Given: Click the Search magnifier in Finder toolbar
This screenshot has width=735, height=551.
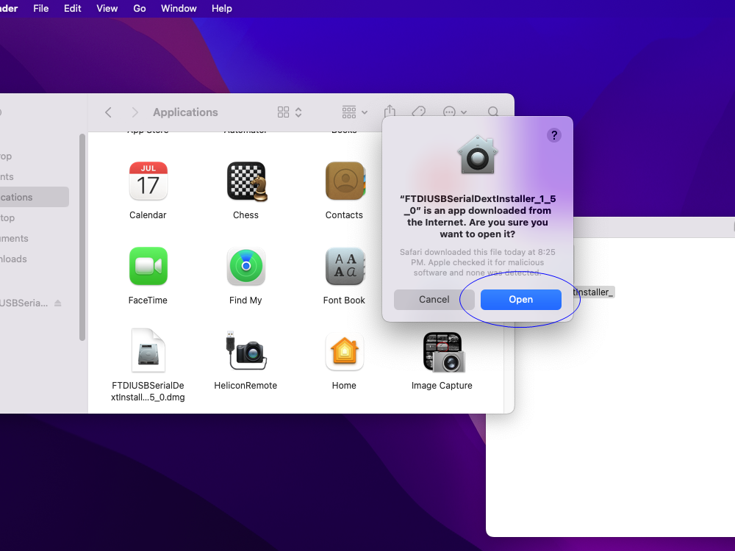Looking at the screenshot, I should 493,112.
